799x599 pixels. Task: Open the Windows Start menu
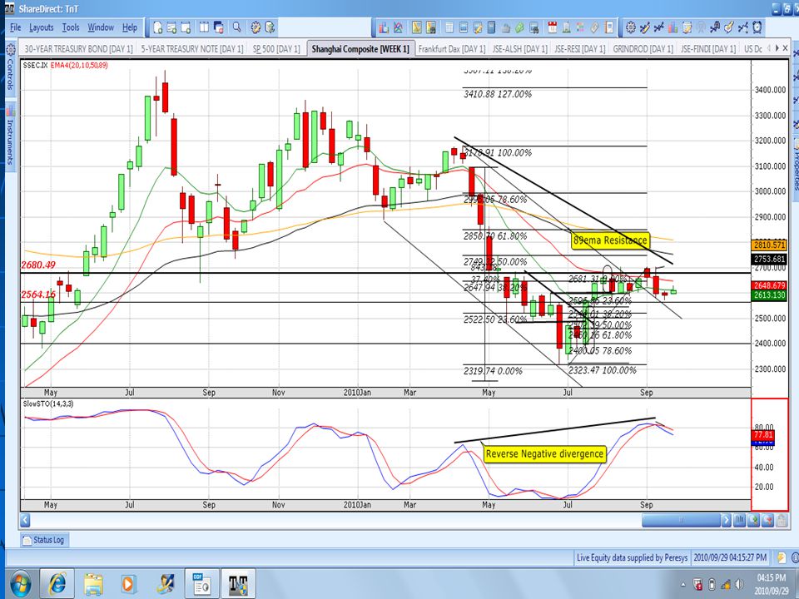19,583
